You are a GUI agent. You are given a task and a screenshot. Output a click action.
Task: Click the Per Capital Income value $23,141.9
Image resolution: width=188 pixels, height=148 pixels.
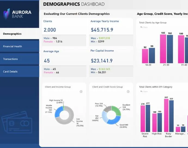tap(102, 61)
